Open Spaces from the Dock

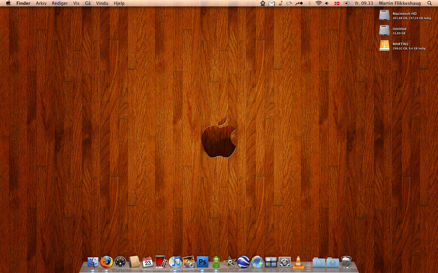coord(271,262)
